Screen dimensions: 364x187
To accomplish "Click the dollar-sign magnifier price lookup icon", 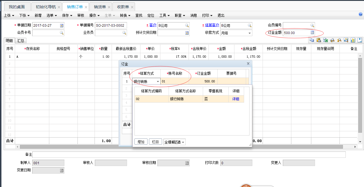I will (339, 40).
